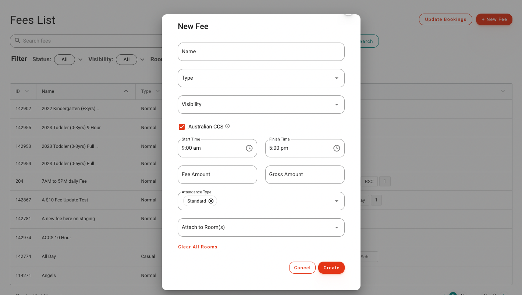The height and width of the screenshot is (295, 522).
Task: Expand the Status filter chevron
Action: (80, 59)
